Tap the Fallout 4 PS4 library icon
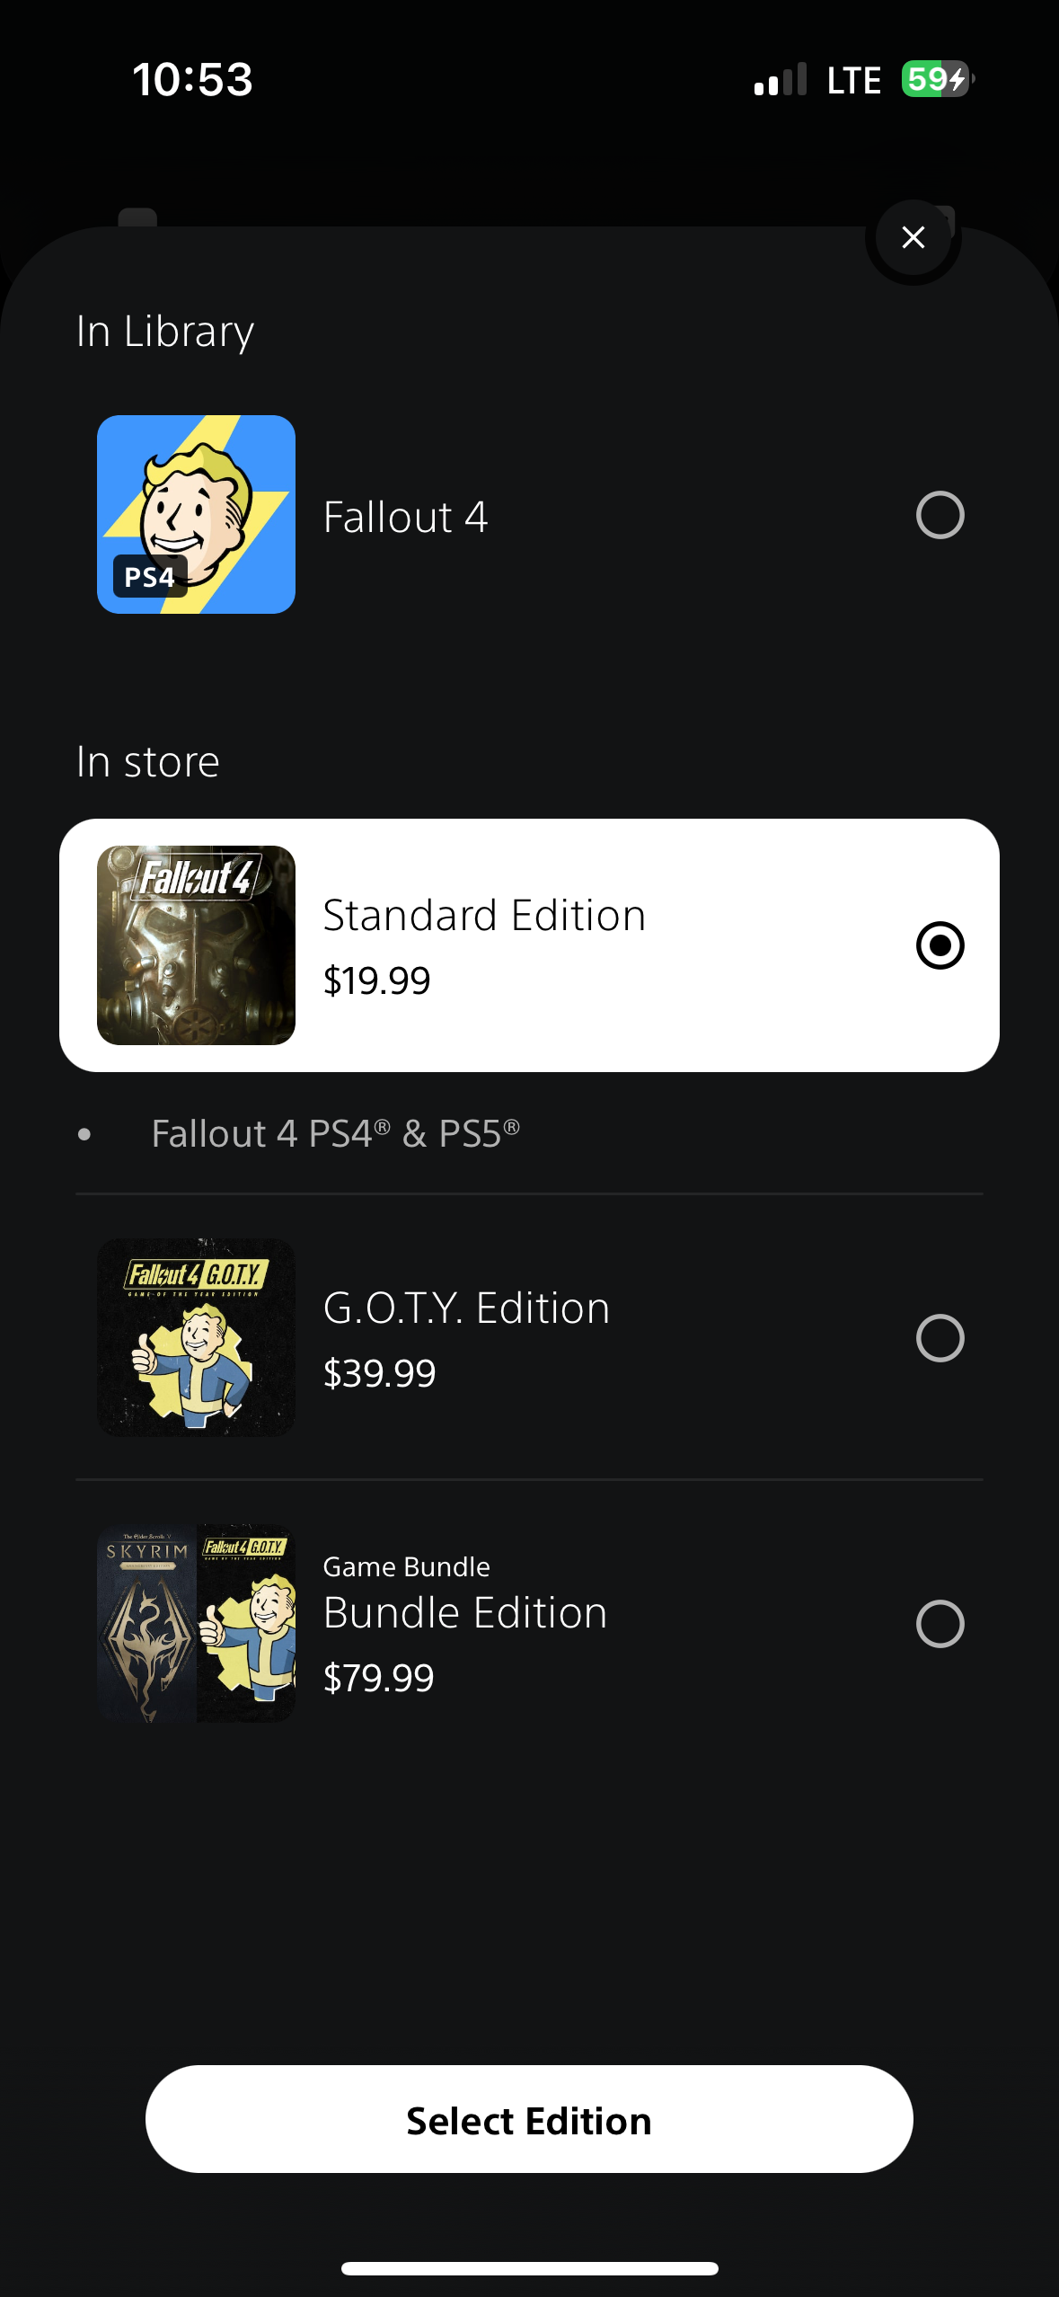 coord(196,515)
